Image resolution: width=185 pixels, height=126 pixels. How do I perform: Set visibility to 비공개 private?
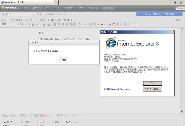click(22, 122)
